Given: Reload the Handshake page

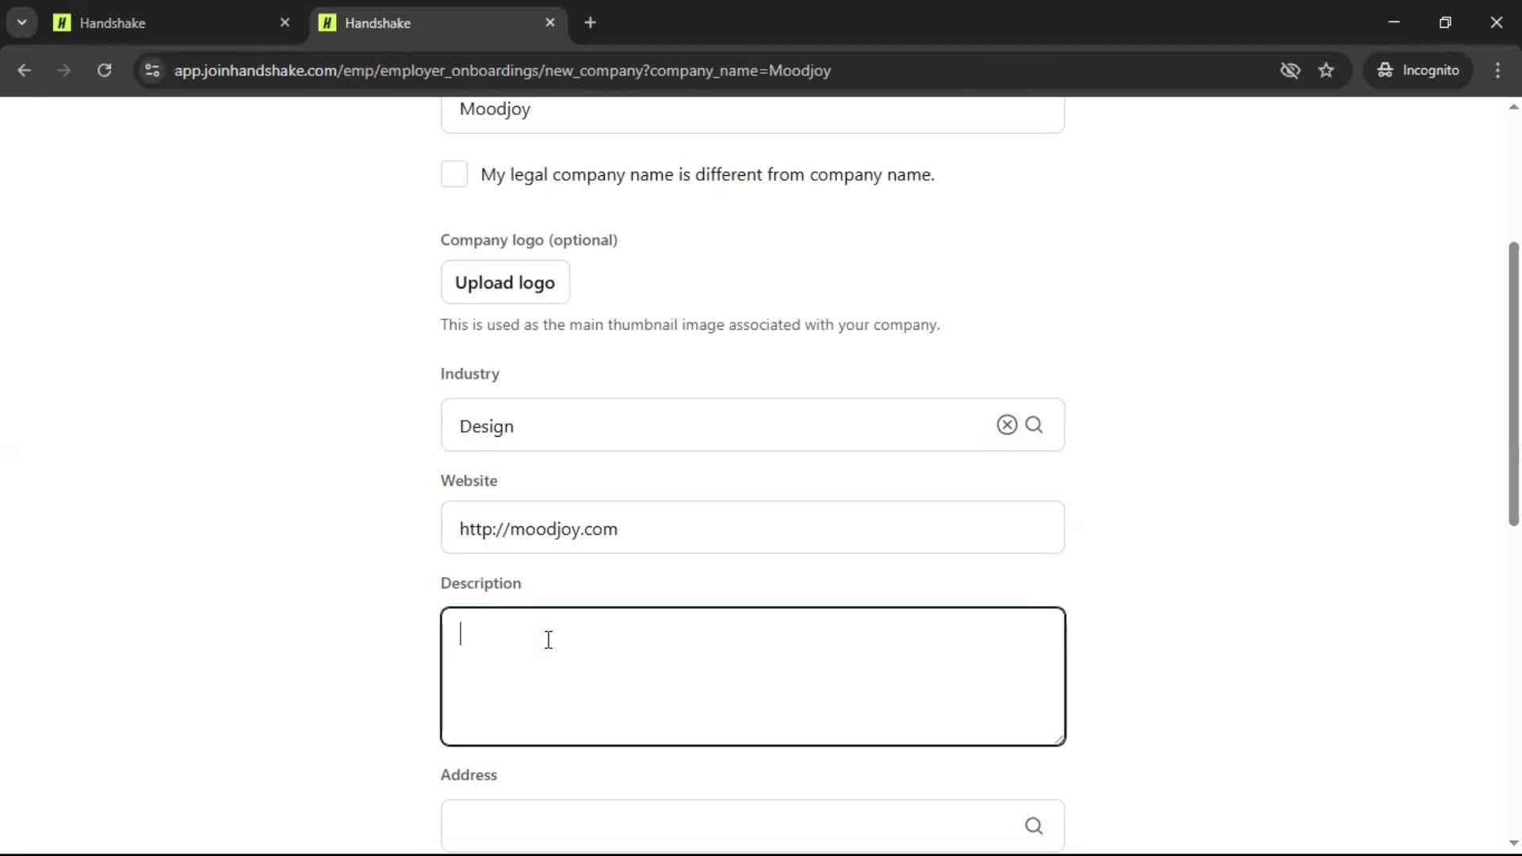Looking at the screenshot, I should pos(104,71).
